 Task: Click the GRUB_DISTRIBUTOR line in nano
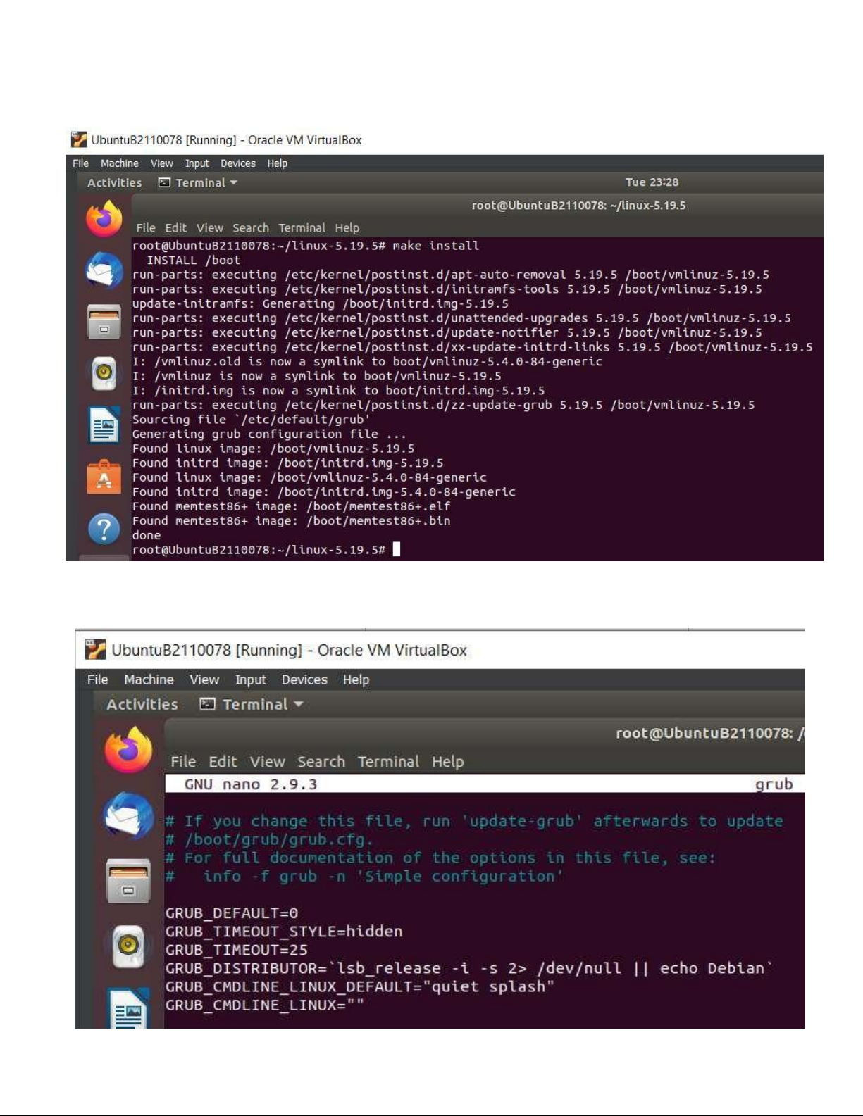469,968
